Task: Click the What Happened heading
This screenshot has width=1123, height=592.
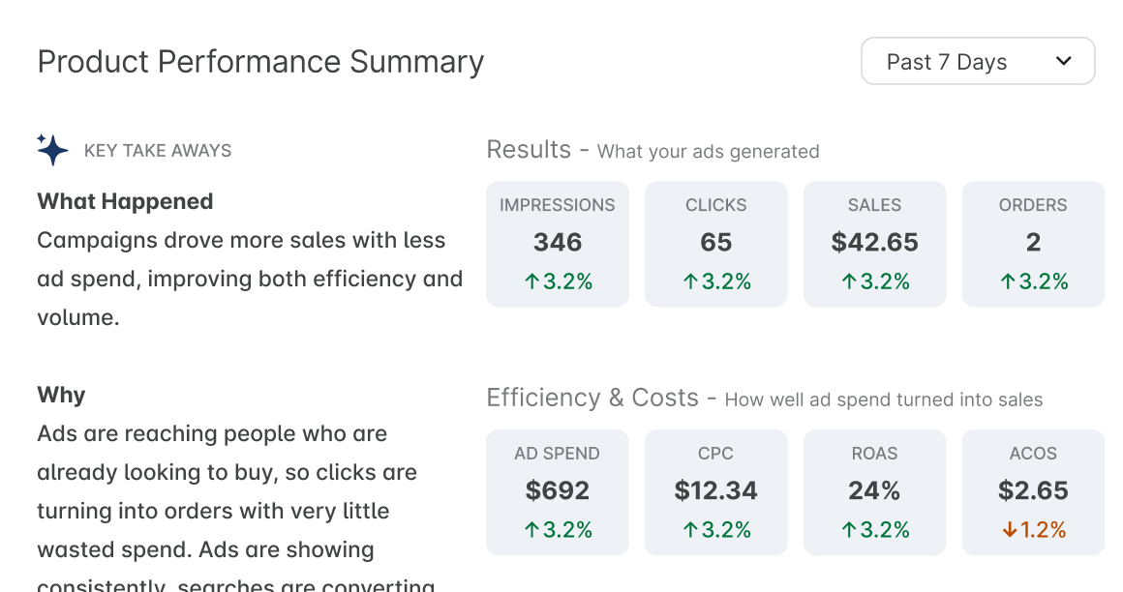Action: coord(125,201)
